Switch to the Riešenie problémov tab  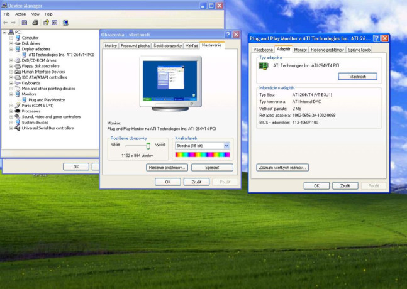coord(327,50)
